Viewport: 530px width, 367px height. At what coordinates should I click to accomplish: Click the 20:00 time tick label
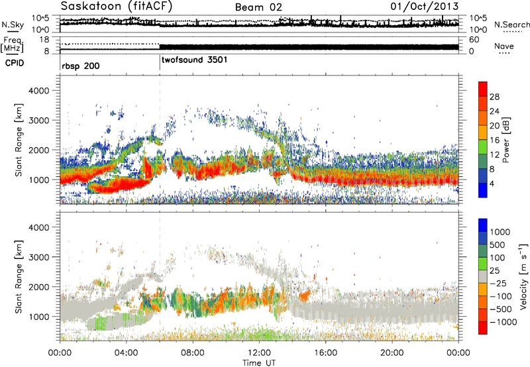click(392, 353)
